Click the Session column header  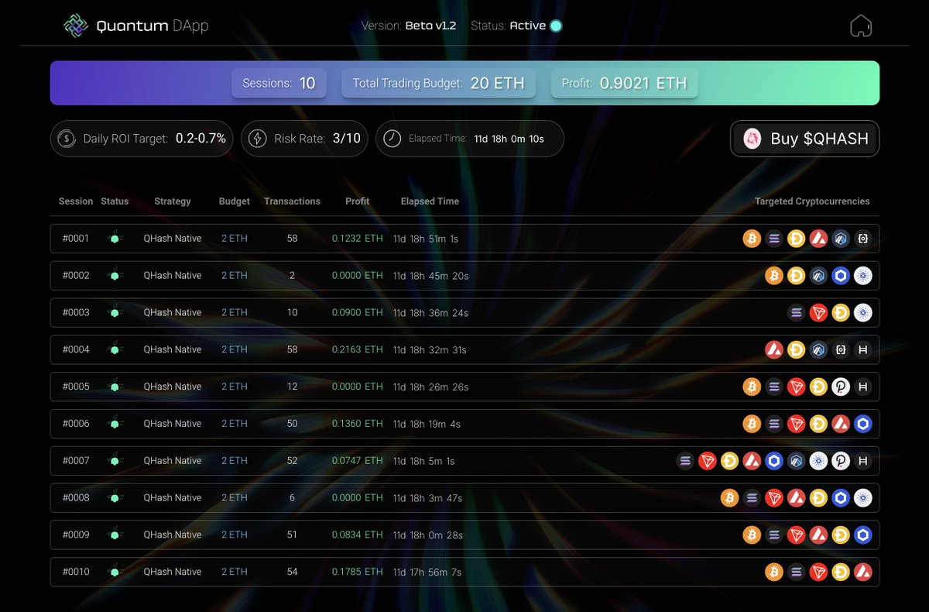76,201
